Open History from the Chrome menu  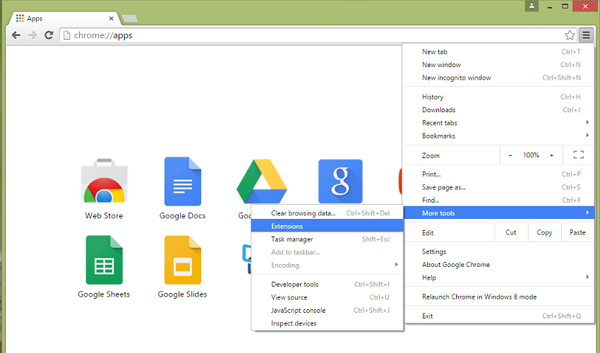(x=498, y=97)
